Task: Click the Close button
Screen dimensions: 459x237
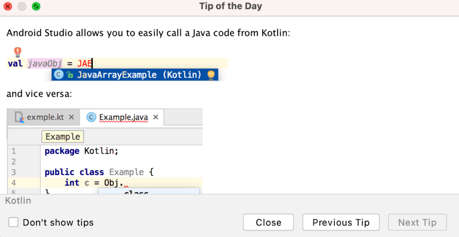Action: (268, 222)
